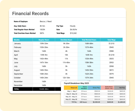Click the Total Wage value $13,242

73,33
